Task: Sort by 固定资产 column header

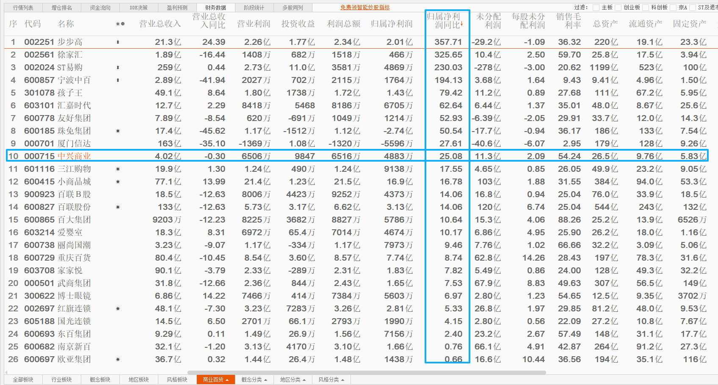Action: [x=690, y=24]
